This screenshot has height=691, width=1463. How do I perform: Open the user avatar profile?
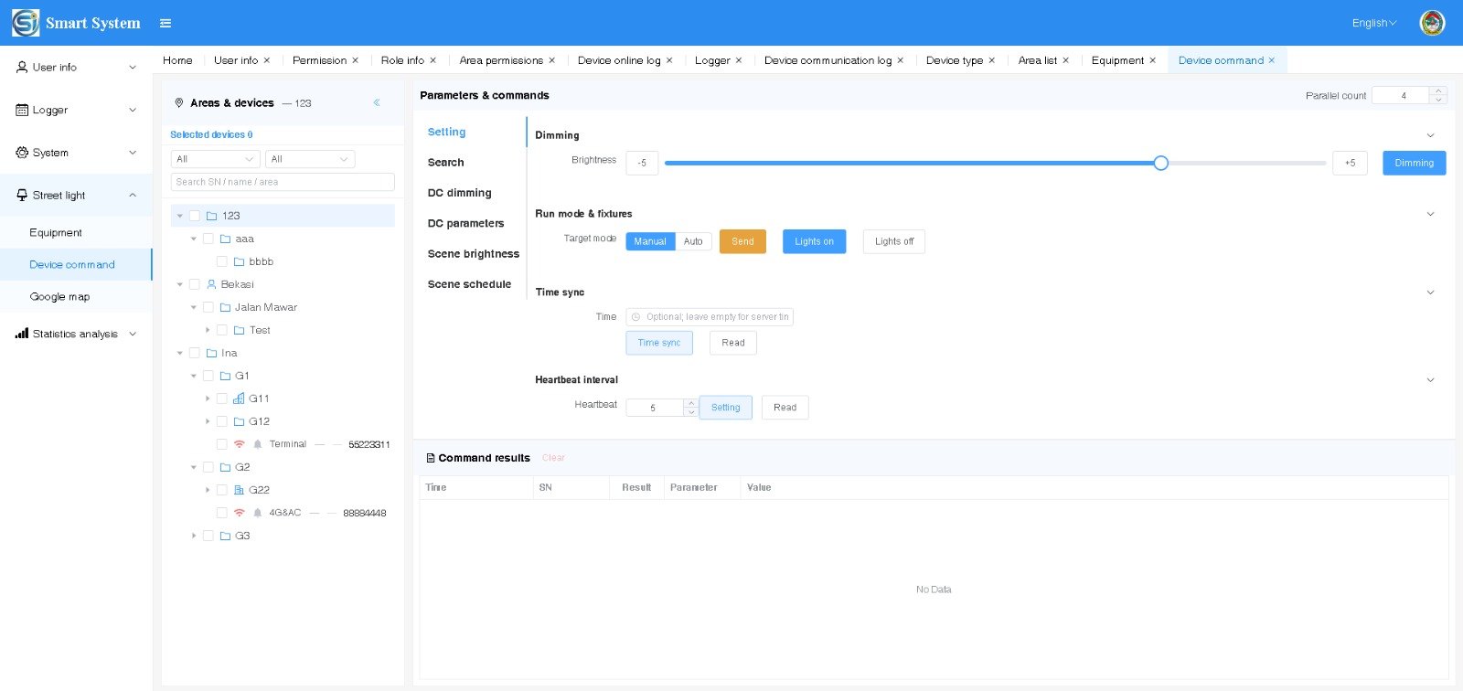(1432, 23)
